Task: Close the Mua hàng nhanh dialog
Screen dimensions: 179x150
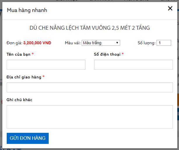Action: click(170, 8)
